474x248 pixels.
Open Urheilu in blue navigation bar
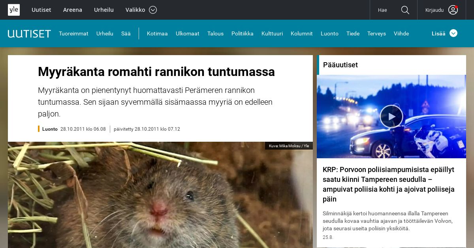click(x=105, y=33)
